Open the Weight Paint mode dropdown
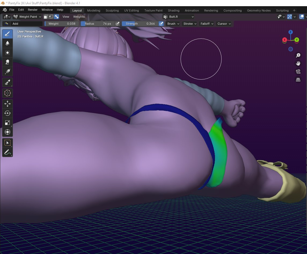 [x=27, y=17]
